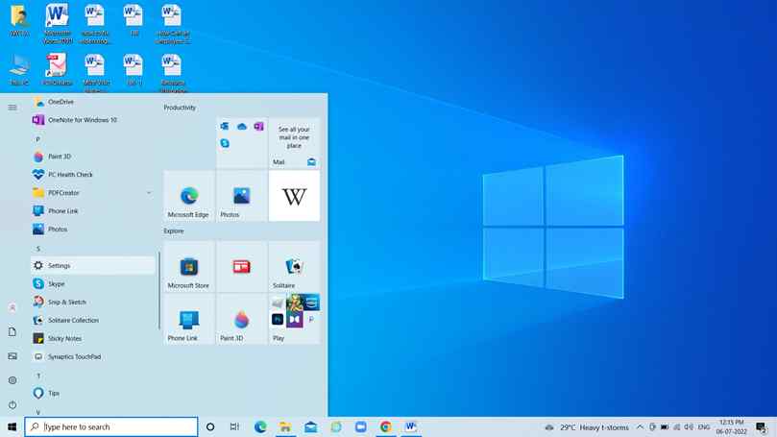The image size is (777, 437).
Task: Open the Microsoft Store tile
Action: (189, 267)
